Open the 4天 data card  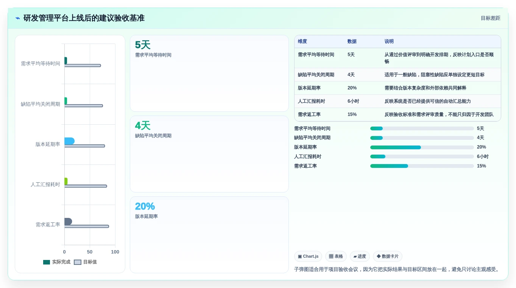[x=209, y=154]
